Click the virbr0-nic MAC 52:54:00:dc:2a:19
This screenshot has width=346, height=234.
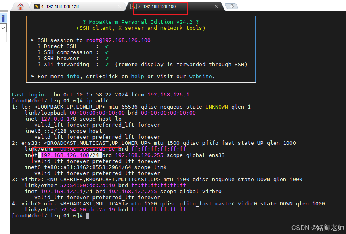point(87,209)
